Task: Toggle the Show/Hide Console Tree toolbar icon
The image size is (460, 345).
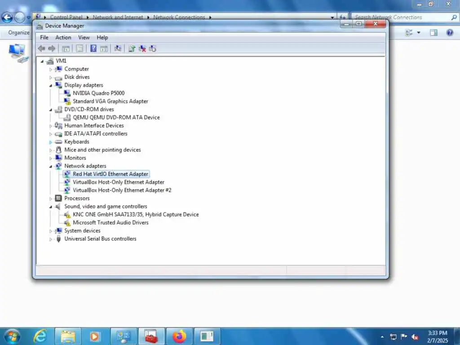Action: 66,49
